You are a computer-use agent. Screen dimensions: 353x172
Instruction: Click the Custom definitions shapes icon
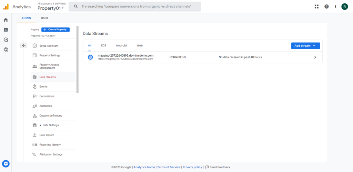coord(35,116)
